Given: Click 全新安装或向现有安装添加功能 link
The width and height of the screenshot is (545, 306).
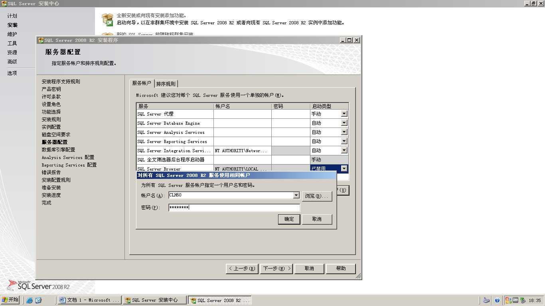Looking at the screenshot, I should (x=151, y=16).
